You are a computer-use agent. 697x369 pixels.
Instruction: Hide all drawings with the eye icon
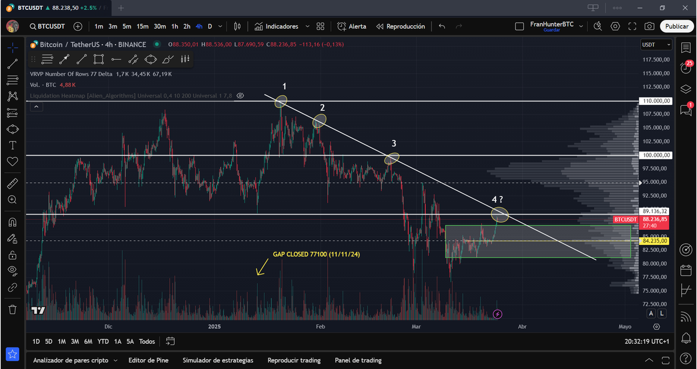(12, 270)
